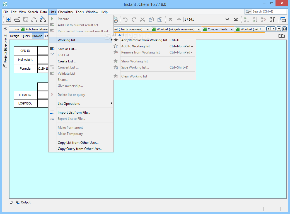This screenshot has width=290, height=214.
Task: Click Clear Working list item
Action: click(154, 76)
